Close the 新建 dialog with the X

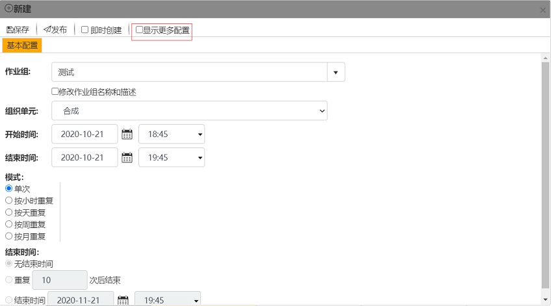click(543, 10)
